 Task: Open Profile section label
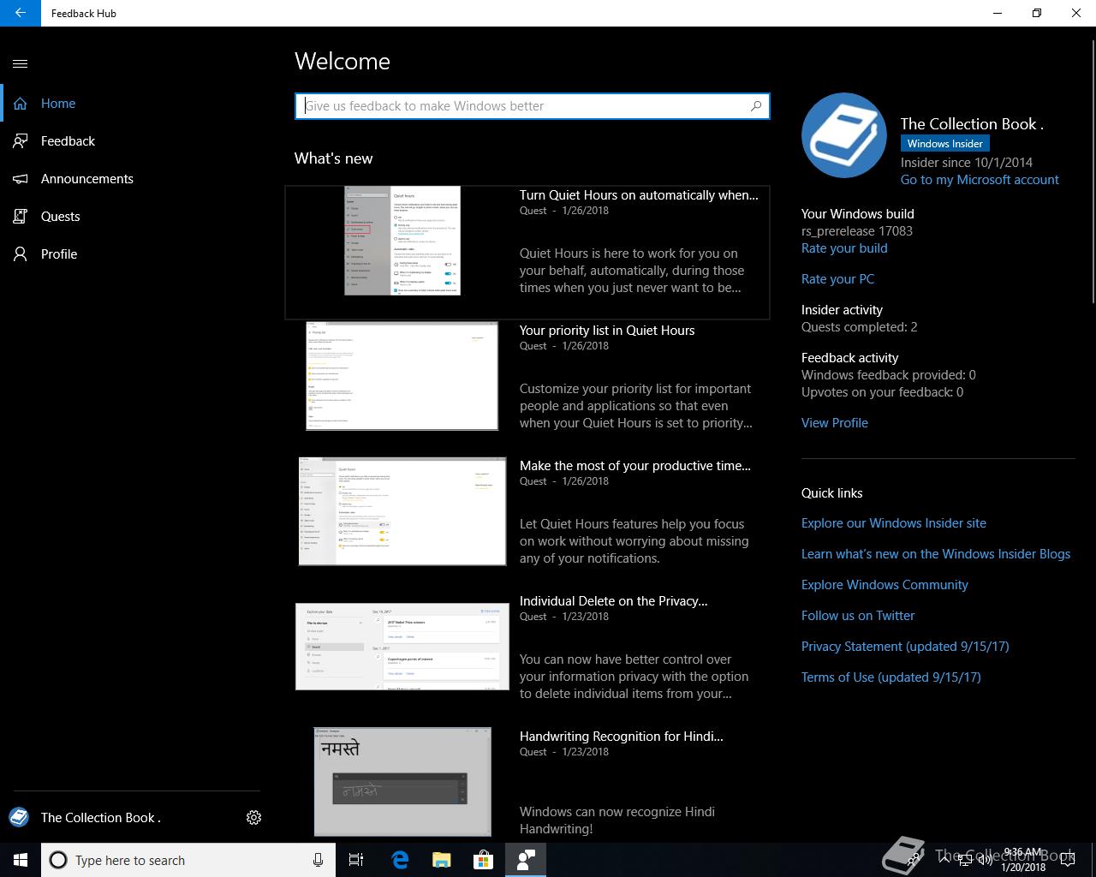59,254
